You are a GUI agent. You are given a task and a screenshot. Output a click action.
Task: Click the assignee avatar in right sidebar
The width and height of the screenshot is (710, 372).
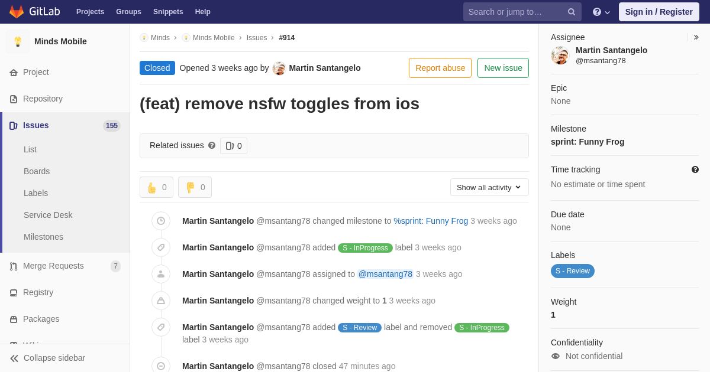560,56
